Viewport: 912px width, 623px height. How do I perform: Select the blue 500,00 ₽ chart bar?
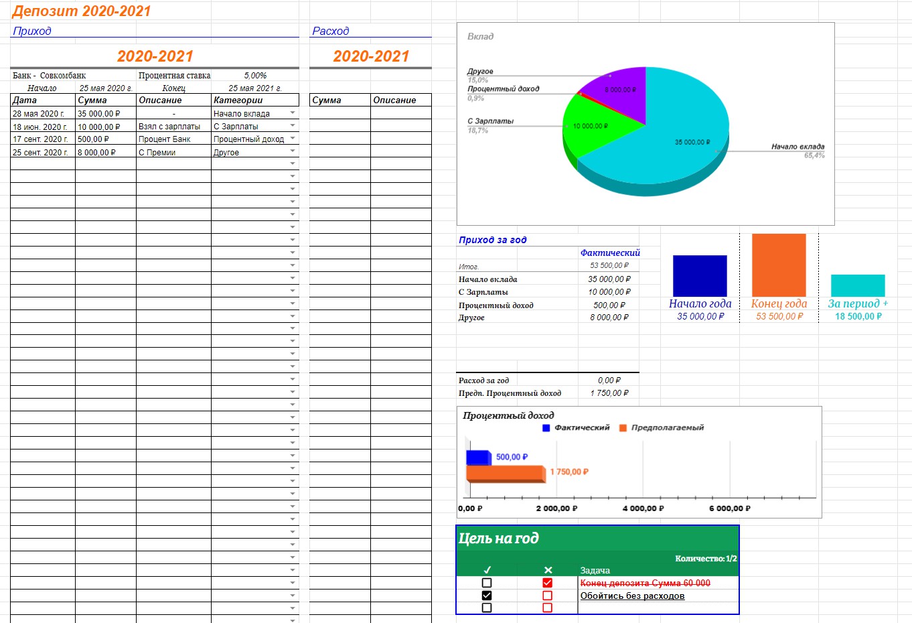(x=478, y=458)
